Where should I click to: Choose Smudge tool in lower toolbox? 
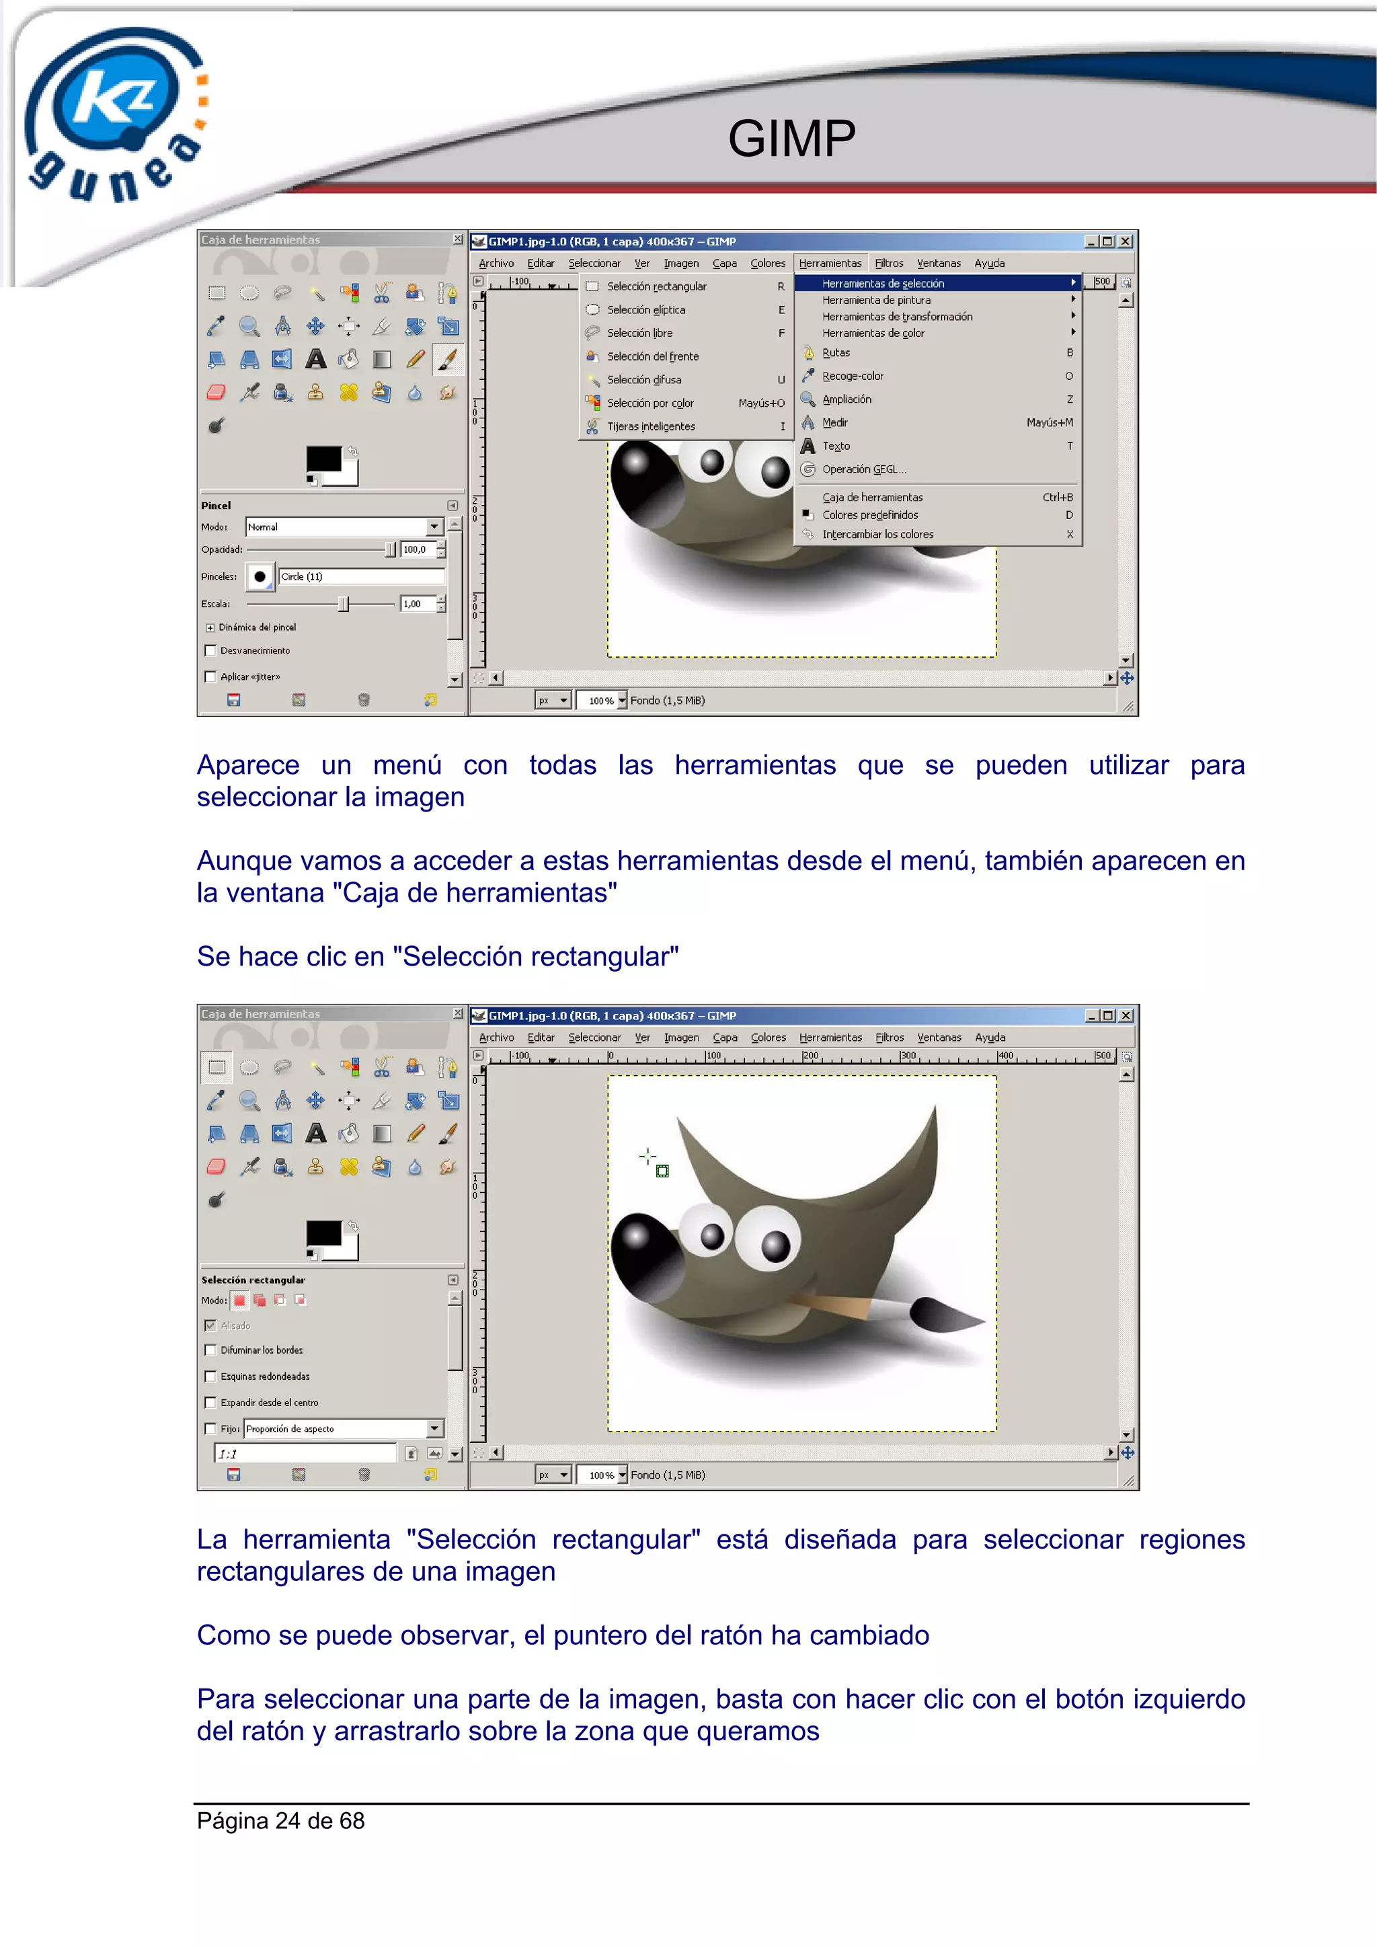pos(448,1167)
